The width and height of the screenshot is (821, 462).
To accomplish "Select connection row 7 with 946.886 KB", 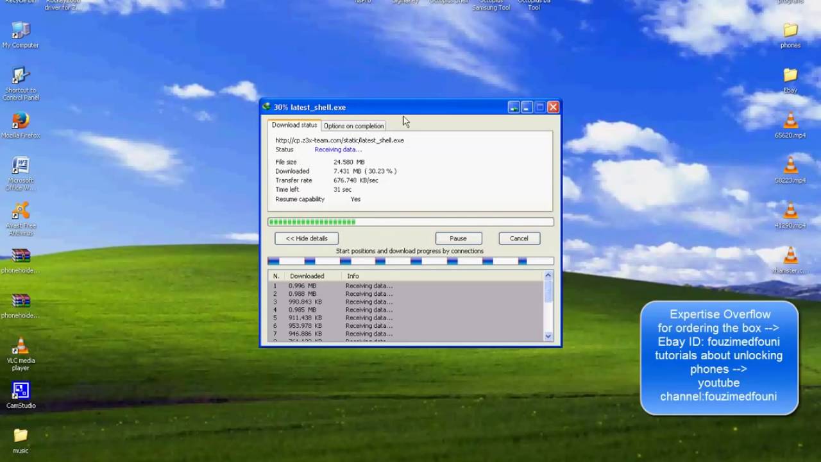I will (x=405, y=334).
